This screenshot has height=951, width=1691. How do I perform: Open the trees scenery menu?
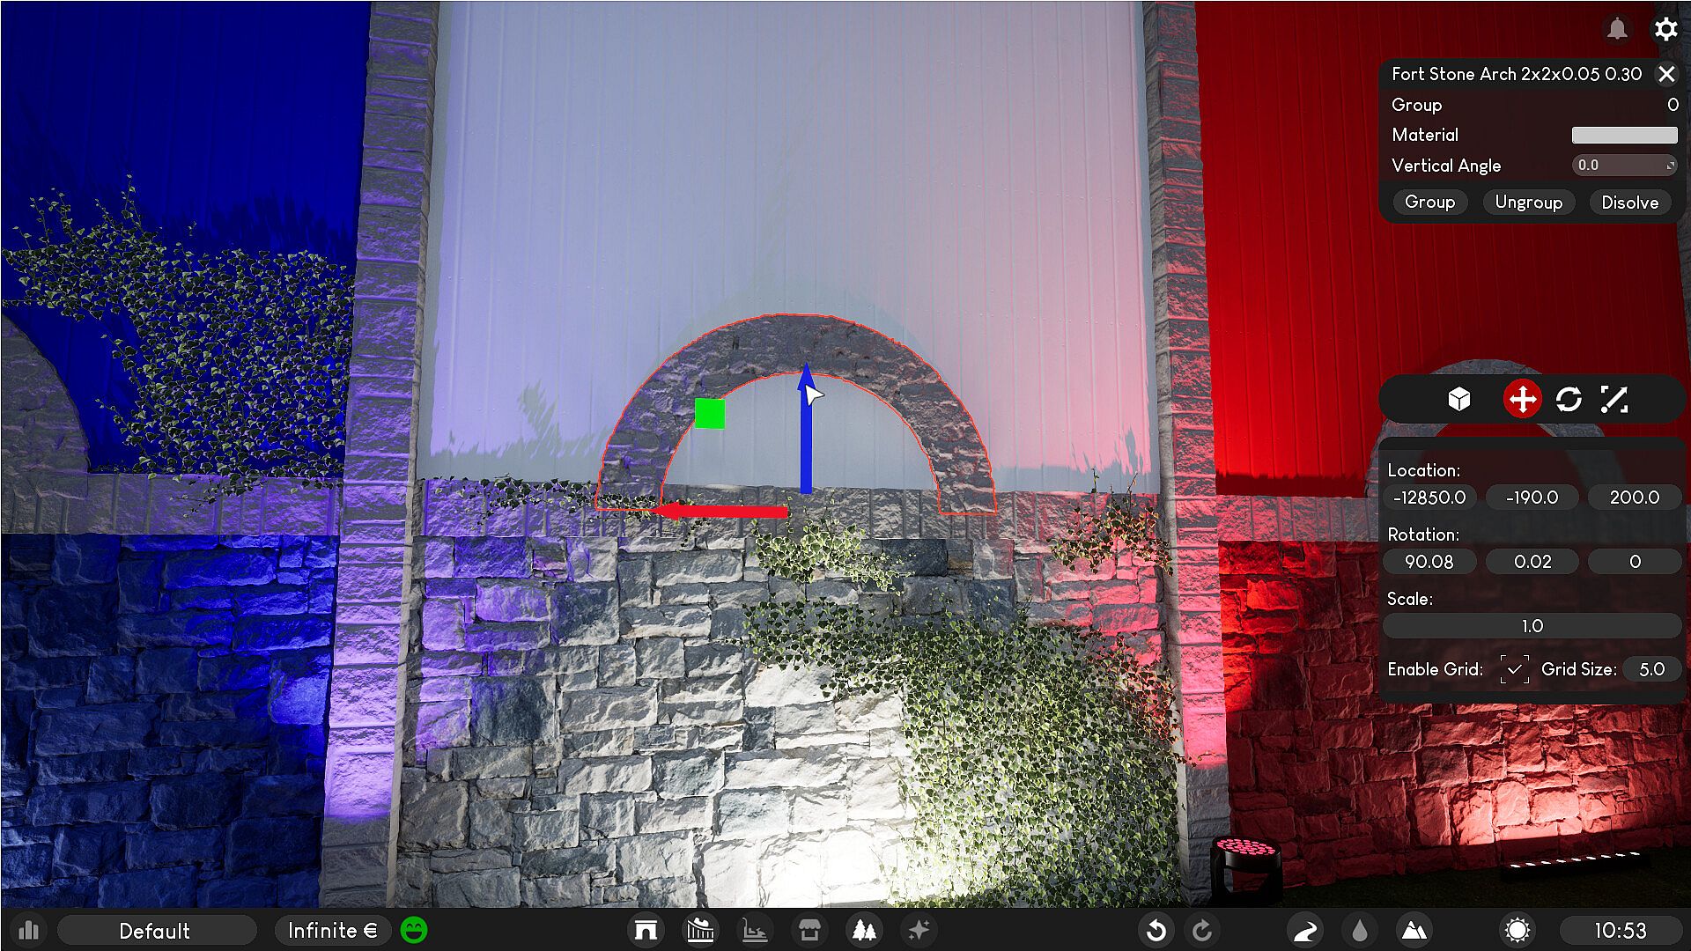(864, 930)
